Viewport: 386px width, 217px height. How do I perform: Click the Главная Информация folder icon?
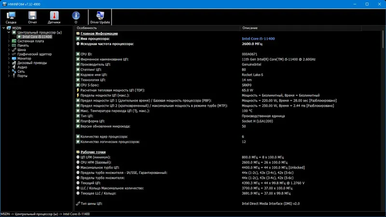[x=78, y=33]
